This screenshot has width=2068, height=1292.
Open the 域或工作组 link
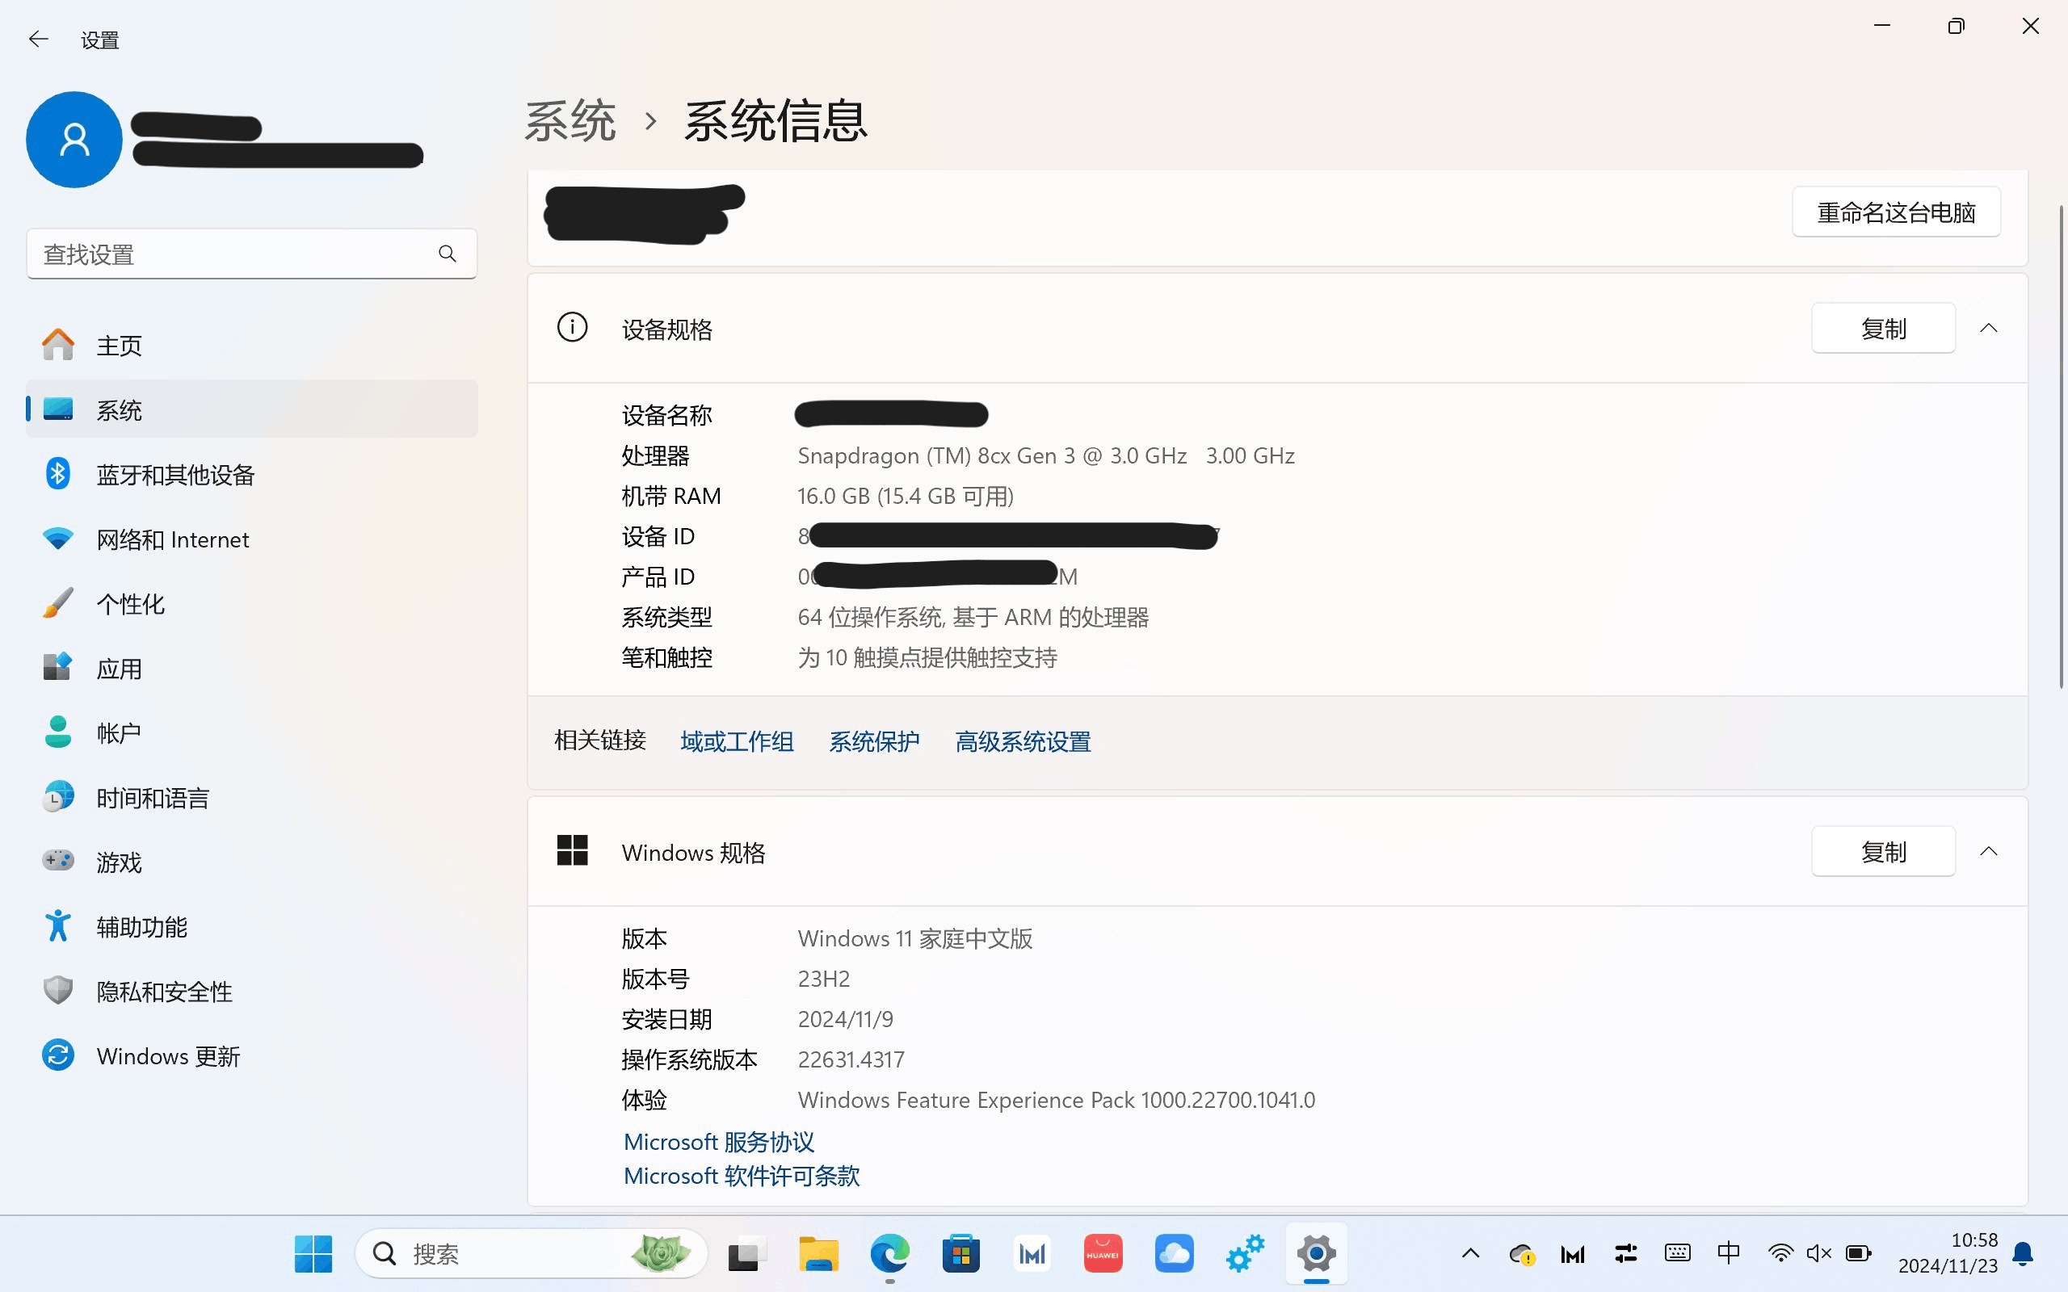click(737, 740)
